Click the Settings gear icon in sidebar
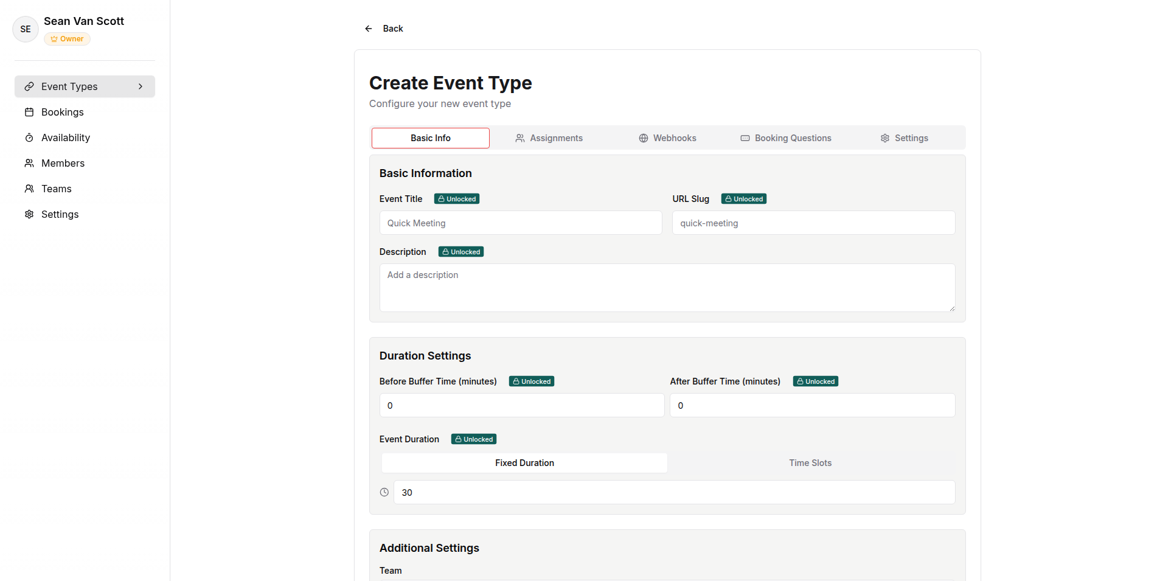Viewport: 1160px width, 581px height. [29, 214]
